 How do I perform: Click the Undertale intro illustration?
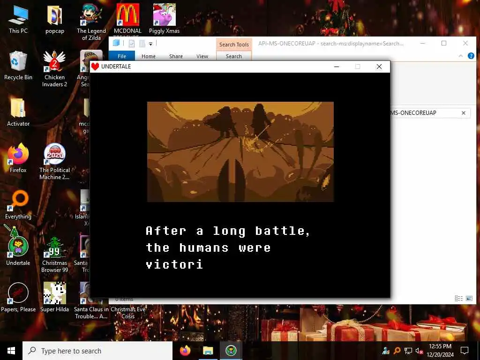[x=240, y=152]
